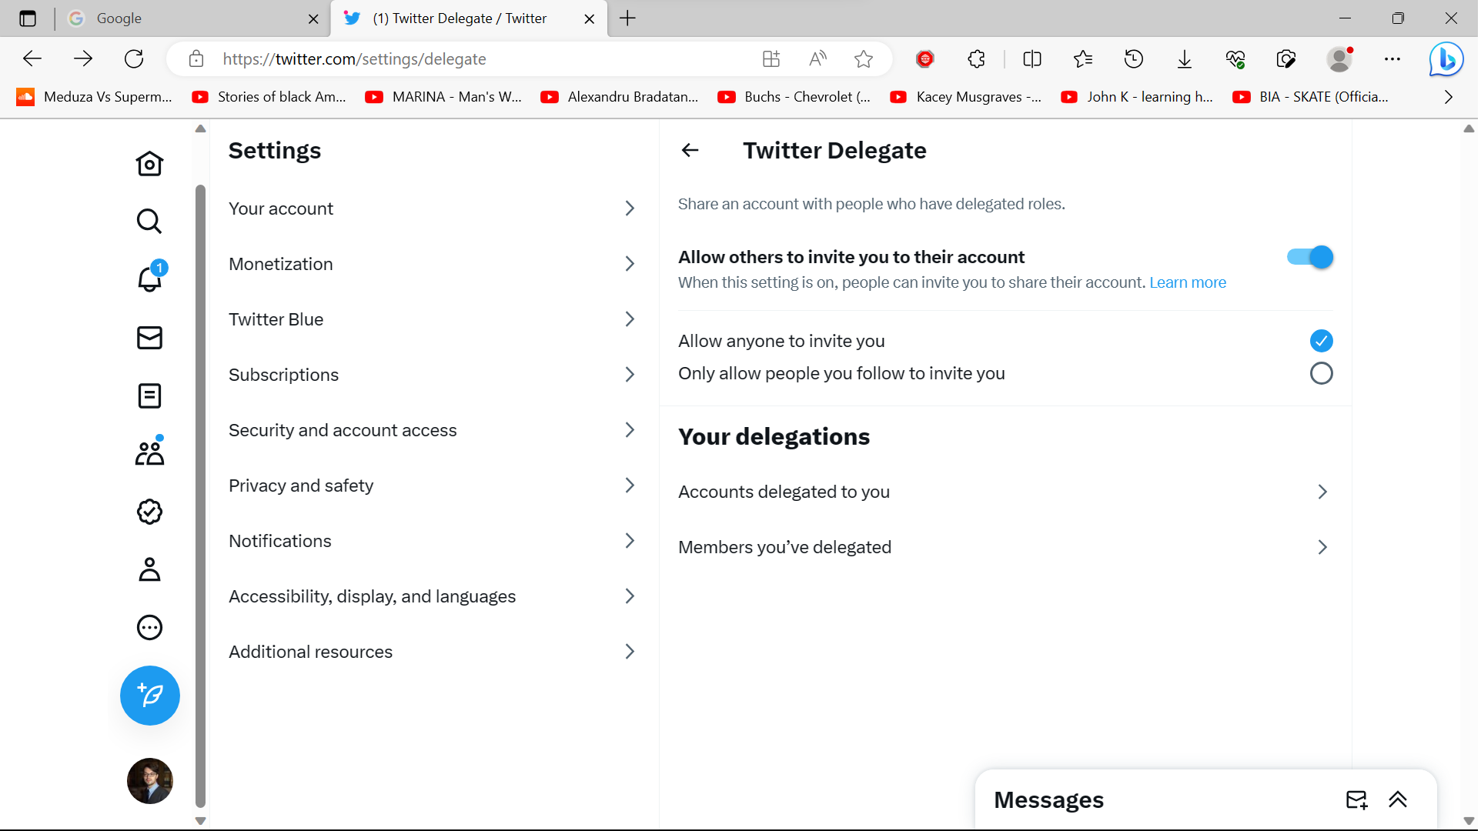Open Meduza Vs Superm... bookmark

tap(95, 97)
